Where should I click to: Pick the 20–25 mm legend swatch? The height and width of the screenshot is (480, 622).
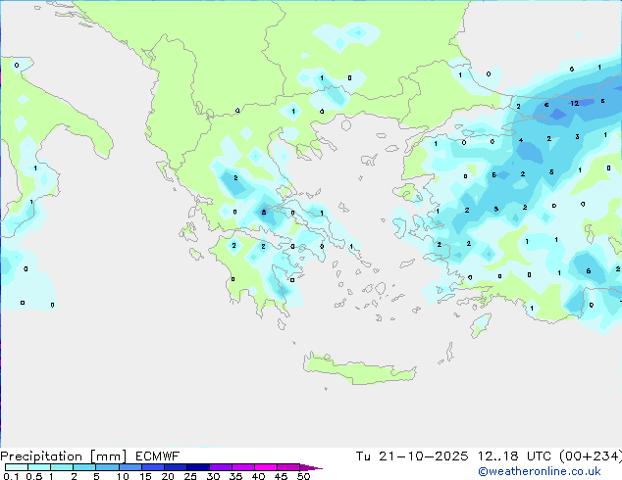coord(176,467)
